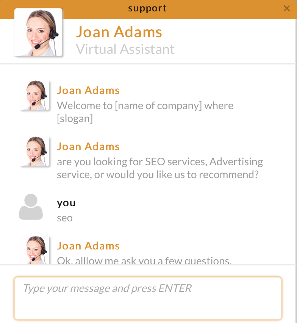Click the large Joan Adams name heading

coord(119,32)
